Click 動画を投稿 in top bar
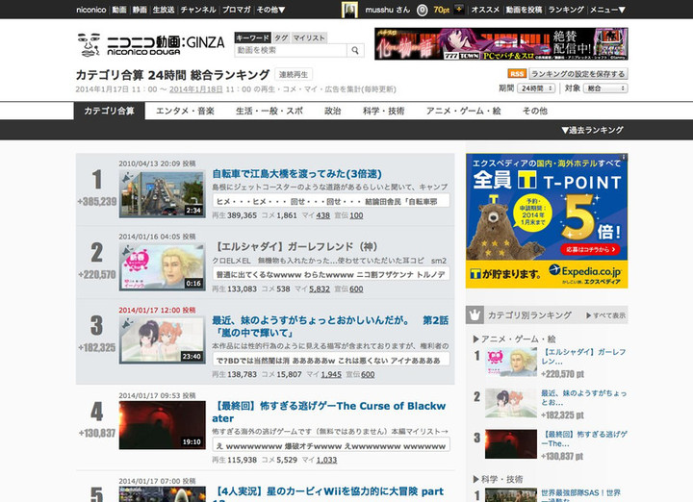693x502 pixels. pos(524,10)
